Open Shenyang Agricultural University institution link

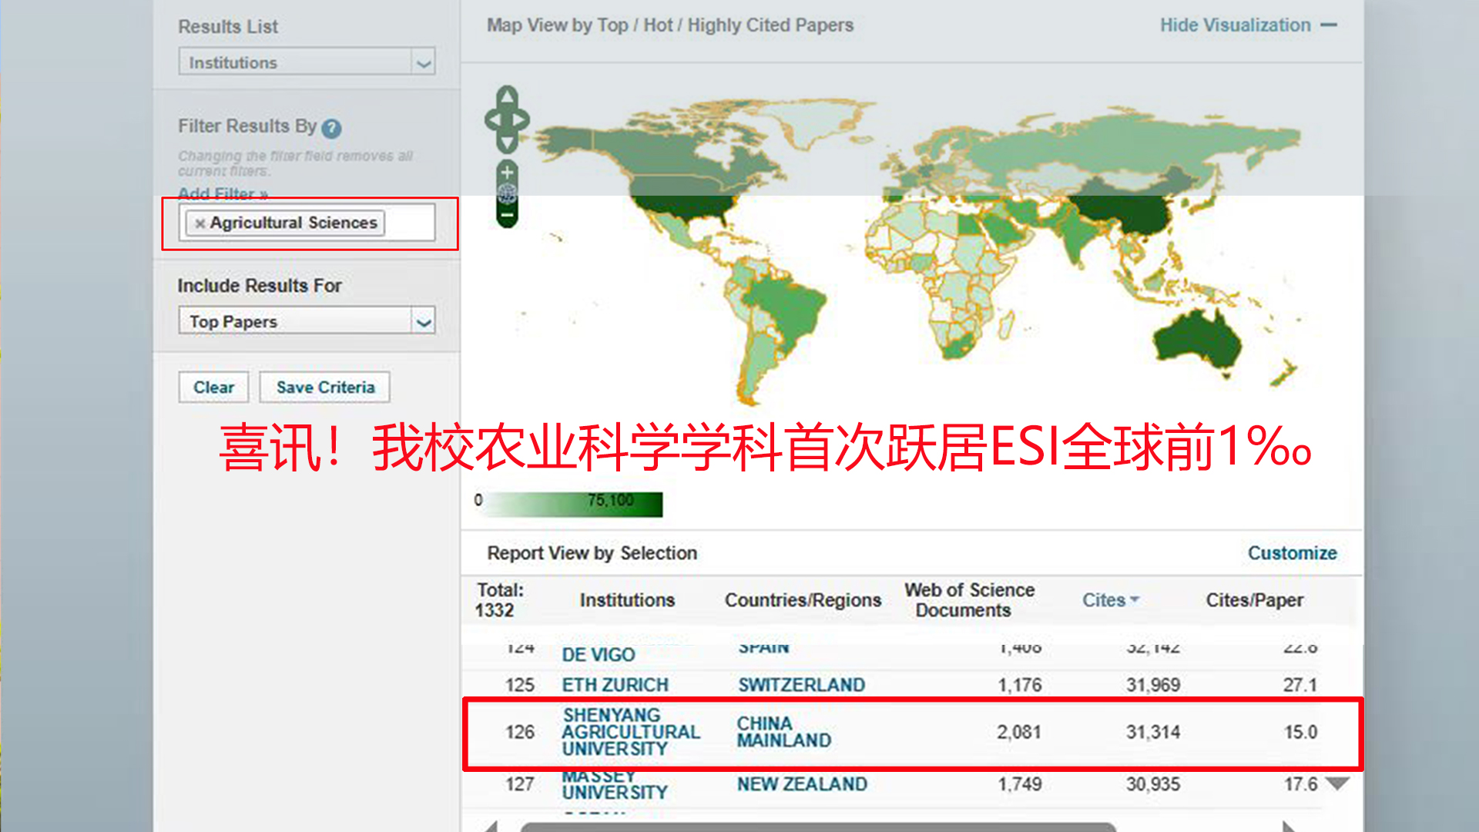click(630, 732)
